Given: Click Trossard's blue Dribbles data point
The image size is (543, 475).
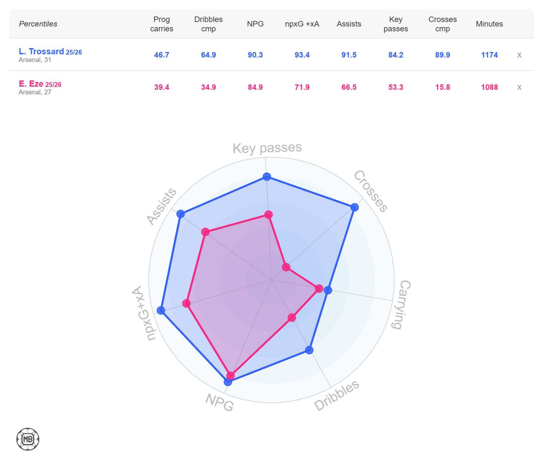Looking at the screenshot, I should (309, 350).
